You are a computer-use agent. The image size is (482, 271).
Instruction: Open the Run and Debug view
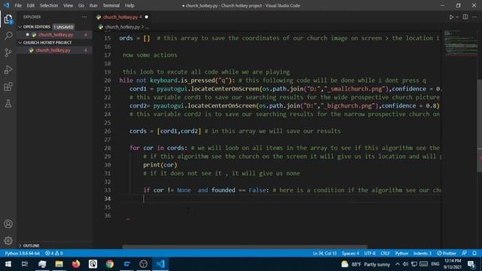click(x=8, y=70)
